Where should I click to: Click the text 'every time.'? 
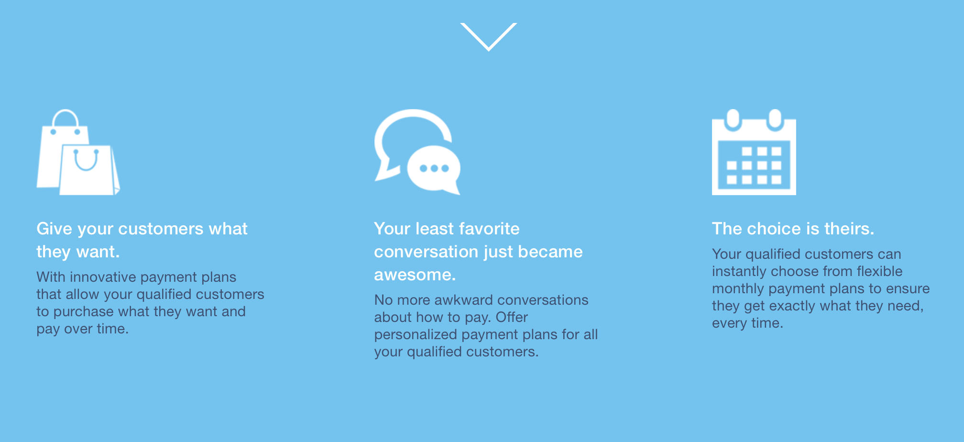[x=747, y=323]
